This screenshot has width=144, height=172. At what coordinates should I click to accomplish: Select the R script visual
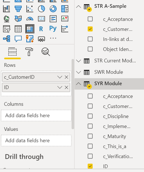tap(41, 29)
